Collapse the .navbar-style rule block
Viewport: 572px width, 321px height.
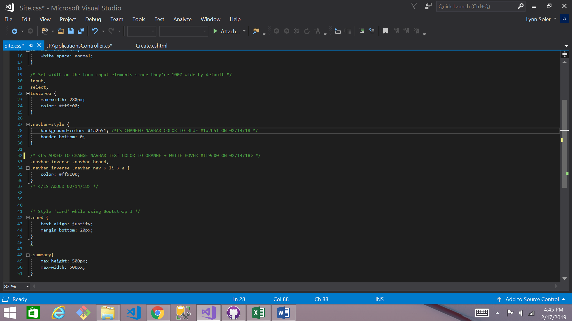pos(28,125)
